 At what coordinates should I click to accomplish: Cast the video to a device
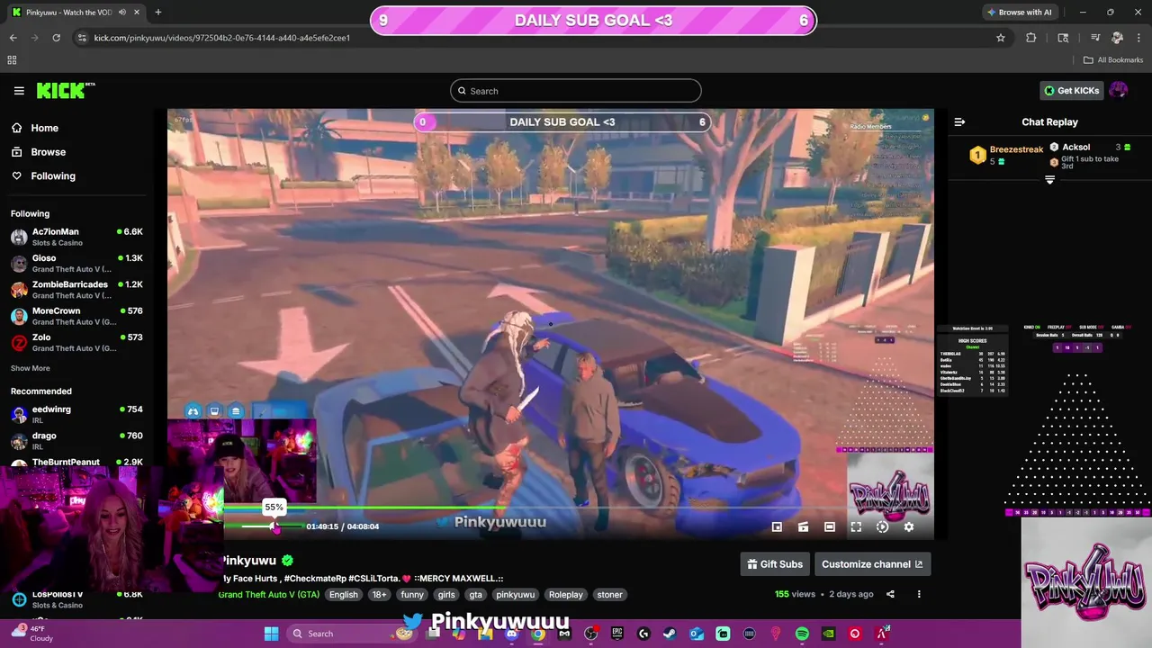(x=804, y=527)
